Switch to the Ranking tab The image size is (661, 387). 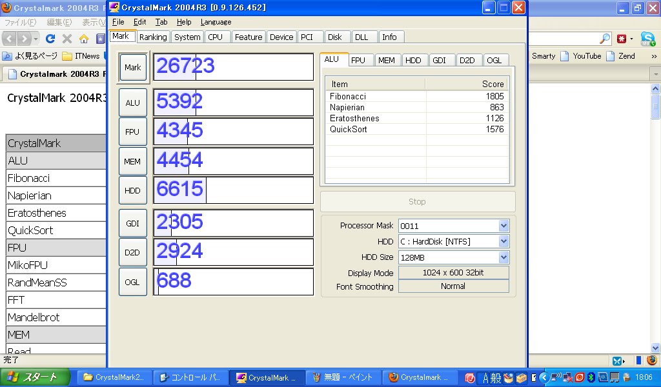pos(153,37)
